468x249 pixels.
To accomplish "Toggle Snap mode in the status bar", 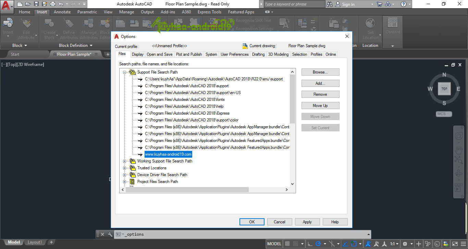I will pyautogui.click(x=295, y=244).
